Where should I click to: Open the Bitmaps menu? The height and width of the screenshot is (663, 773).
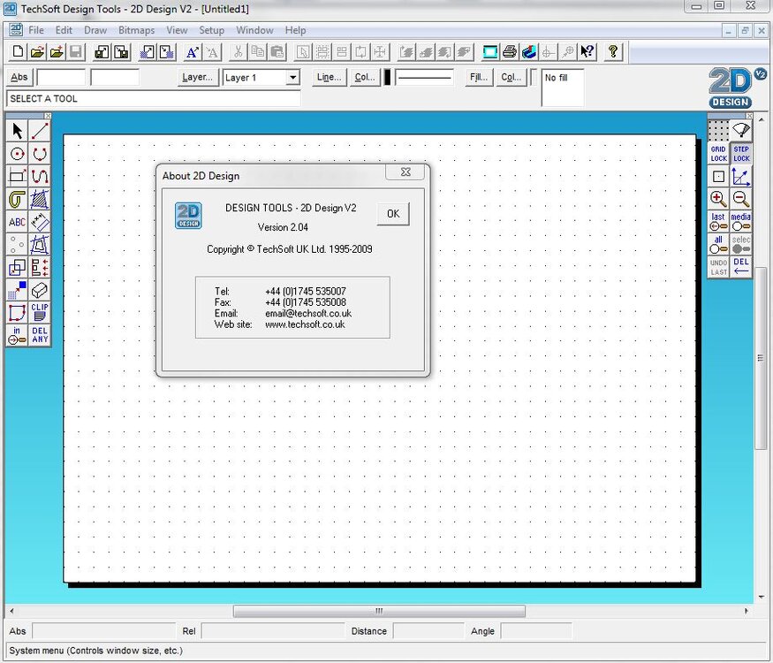(136, 31)
